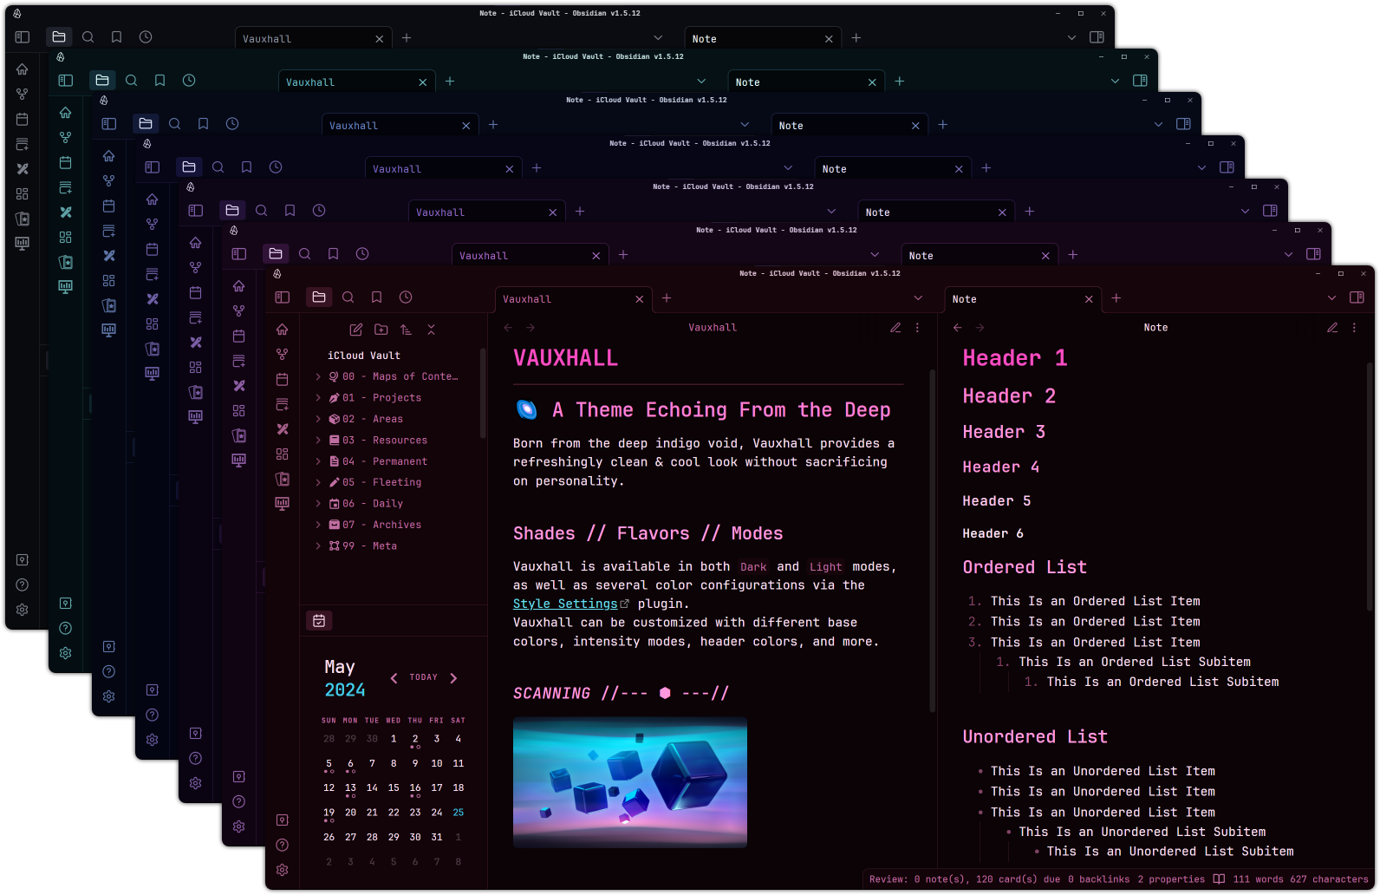Create a new note in the file explorer
This screenshot has width=1380, height=895.
[x=356, y=330]
